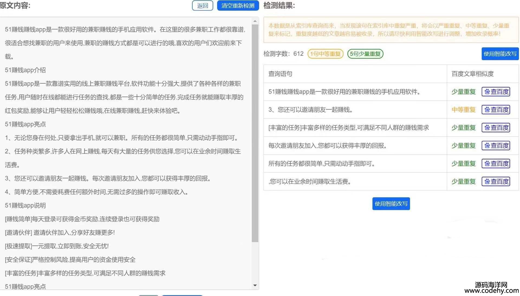
Task: Click the text panel vertical scrollbar thumb
Action: pos(255,133)
